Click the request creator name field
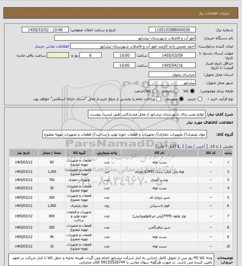 pyautogui.click(x=133, y=46)
